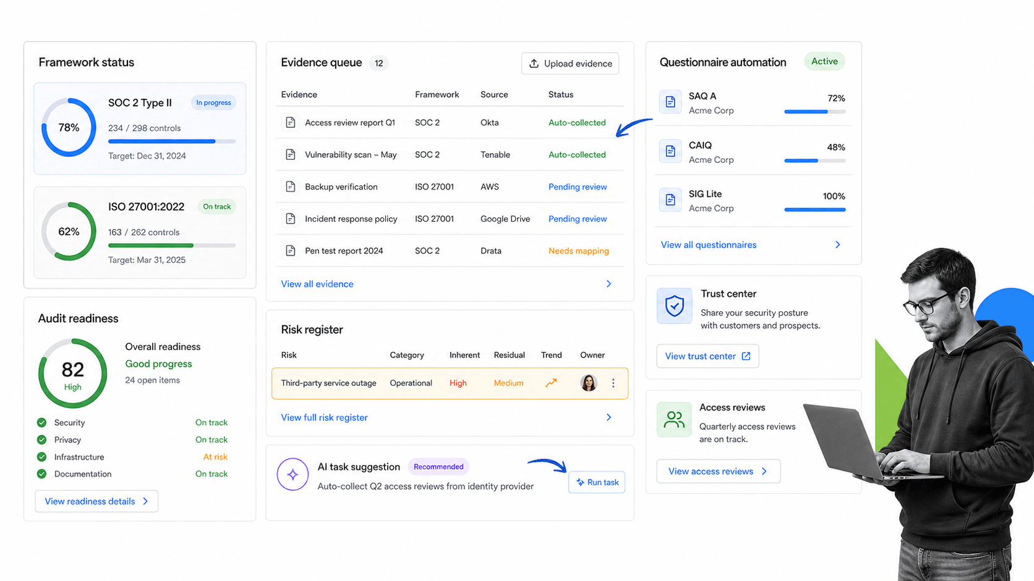1034x581 pixels.
Task: Click the Google Drive source cell
Action: (505, 219)
